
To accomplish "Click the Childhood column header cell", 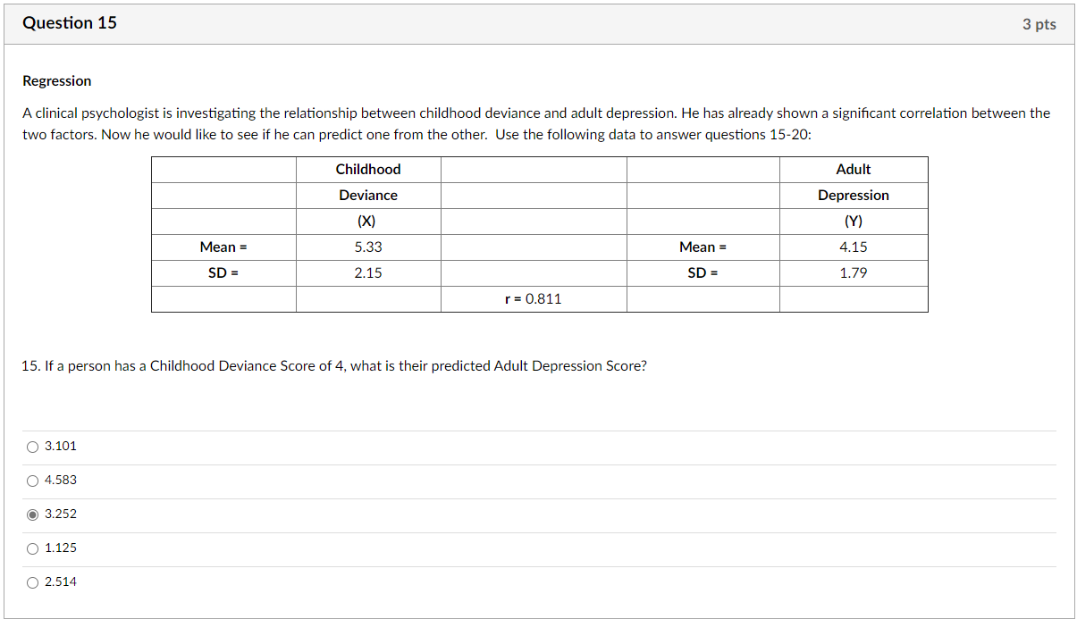I will tap(368, 170).
